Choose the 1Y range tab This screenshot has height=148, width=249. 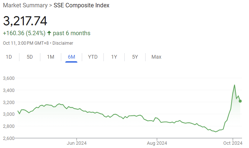(x=114, y=57)
